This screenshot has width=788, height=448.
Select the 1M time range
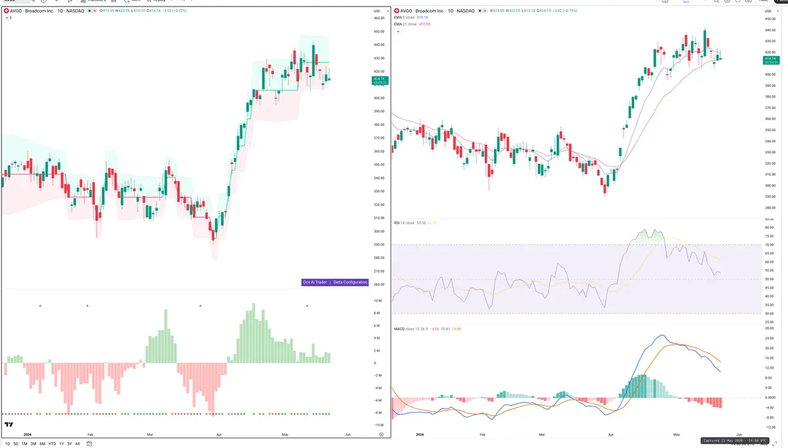pyautogui.click(x=24, y=444)
